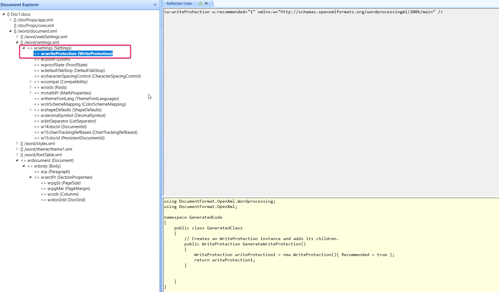The image size is (499, 292).
Task: Click the <> icon beside w:body (Body)
Action: tap(30, 166)
